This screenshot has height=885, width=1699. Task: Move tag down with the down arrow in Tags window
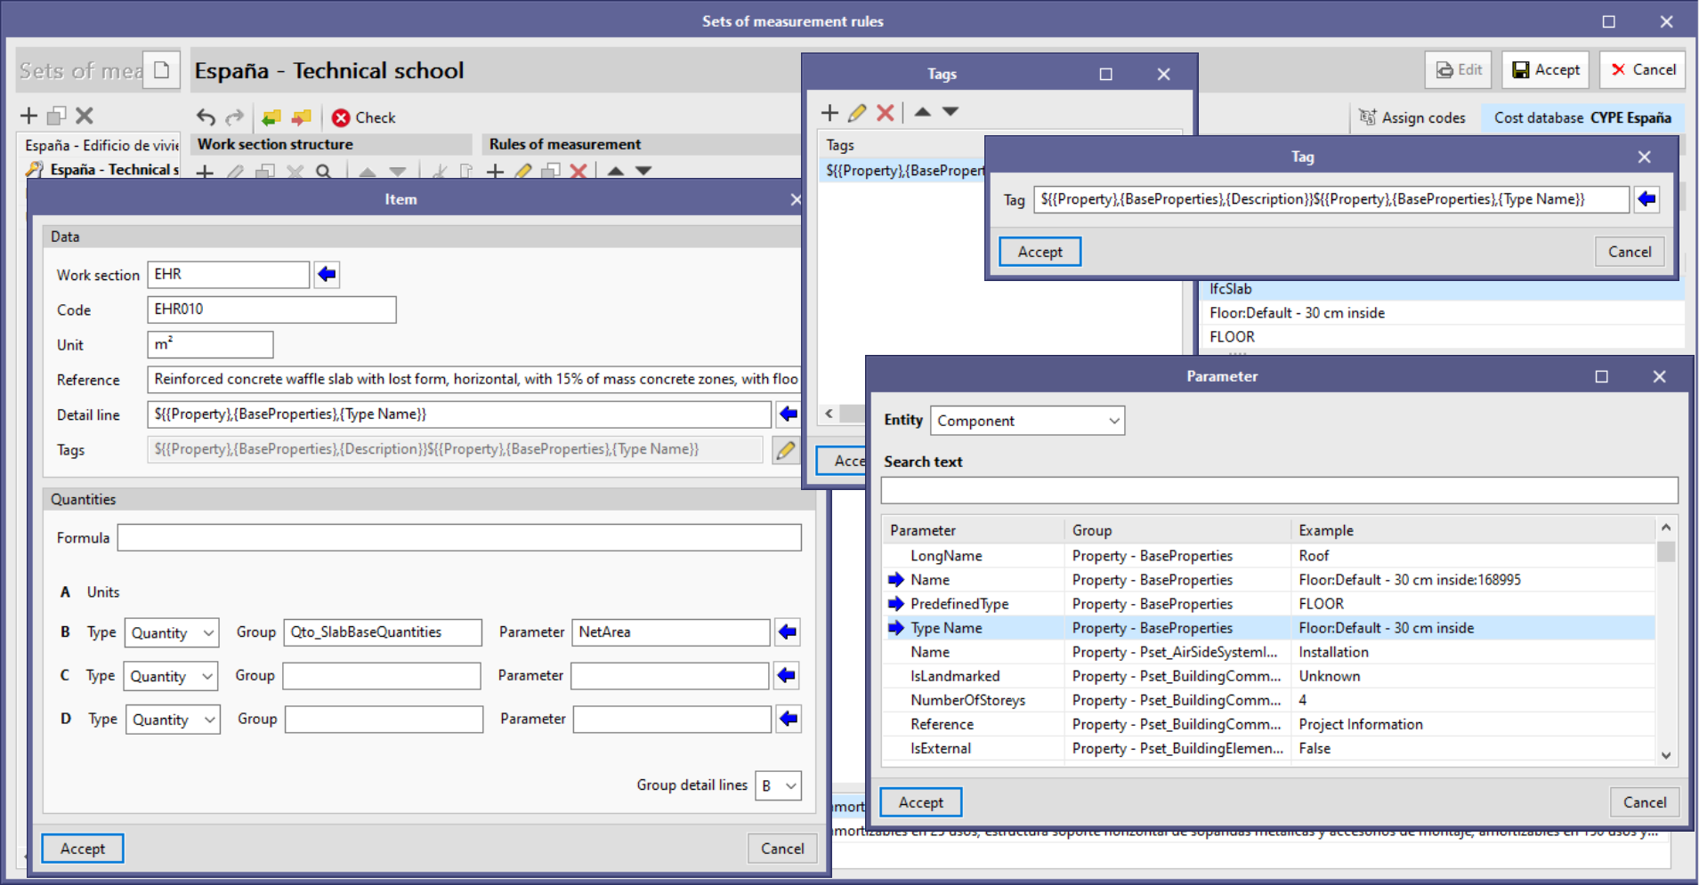(x=951, y=112)
